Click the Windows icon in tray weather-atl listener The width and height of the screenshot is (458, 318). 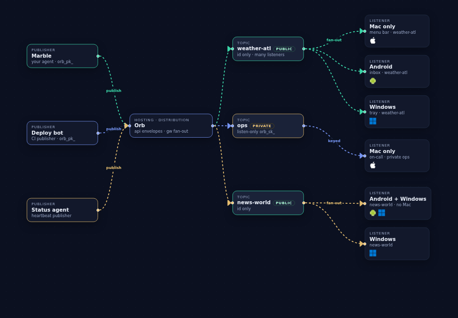373,121
